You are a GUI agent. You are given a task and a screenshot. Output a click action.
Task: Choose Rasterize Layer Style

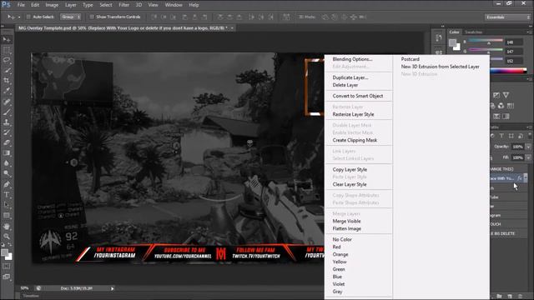point(353,114)
